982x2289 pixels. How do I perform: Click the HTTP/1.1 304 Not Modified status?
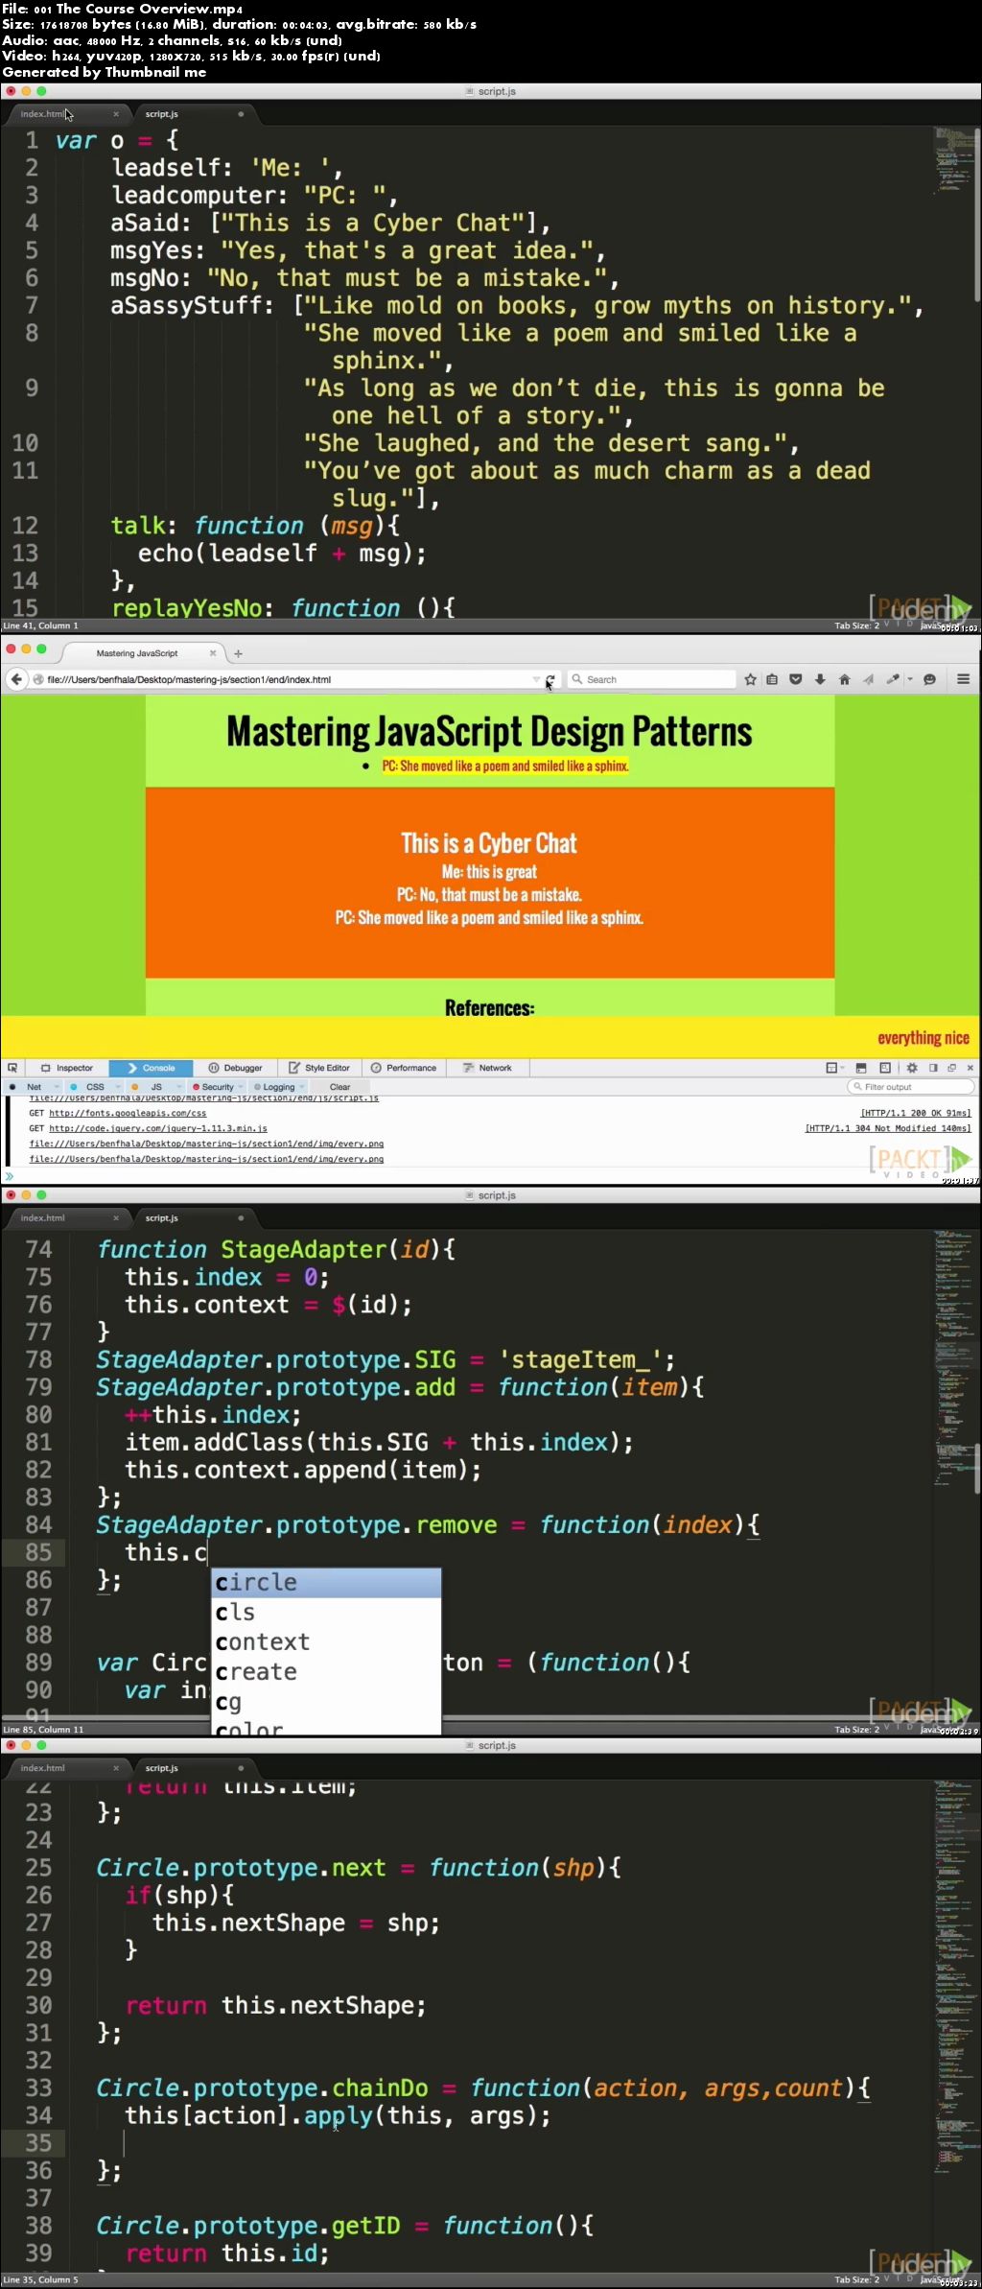888,1128
